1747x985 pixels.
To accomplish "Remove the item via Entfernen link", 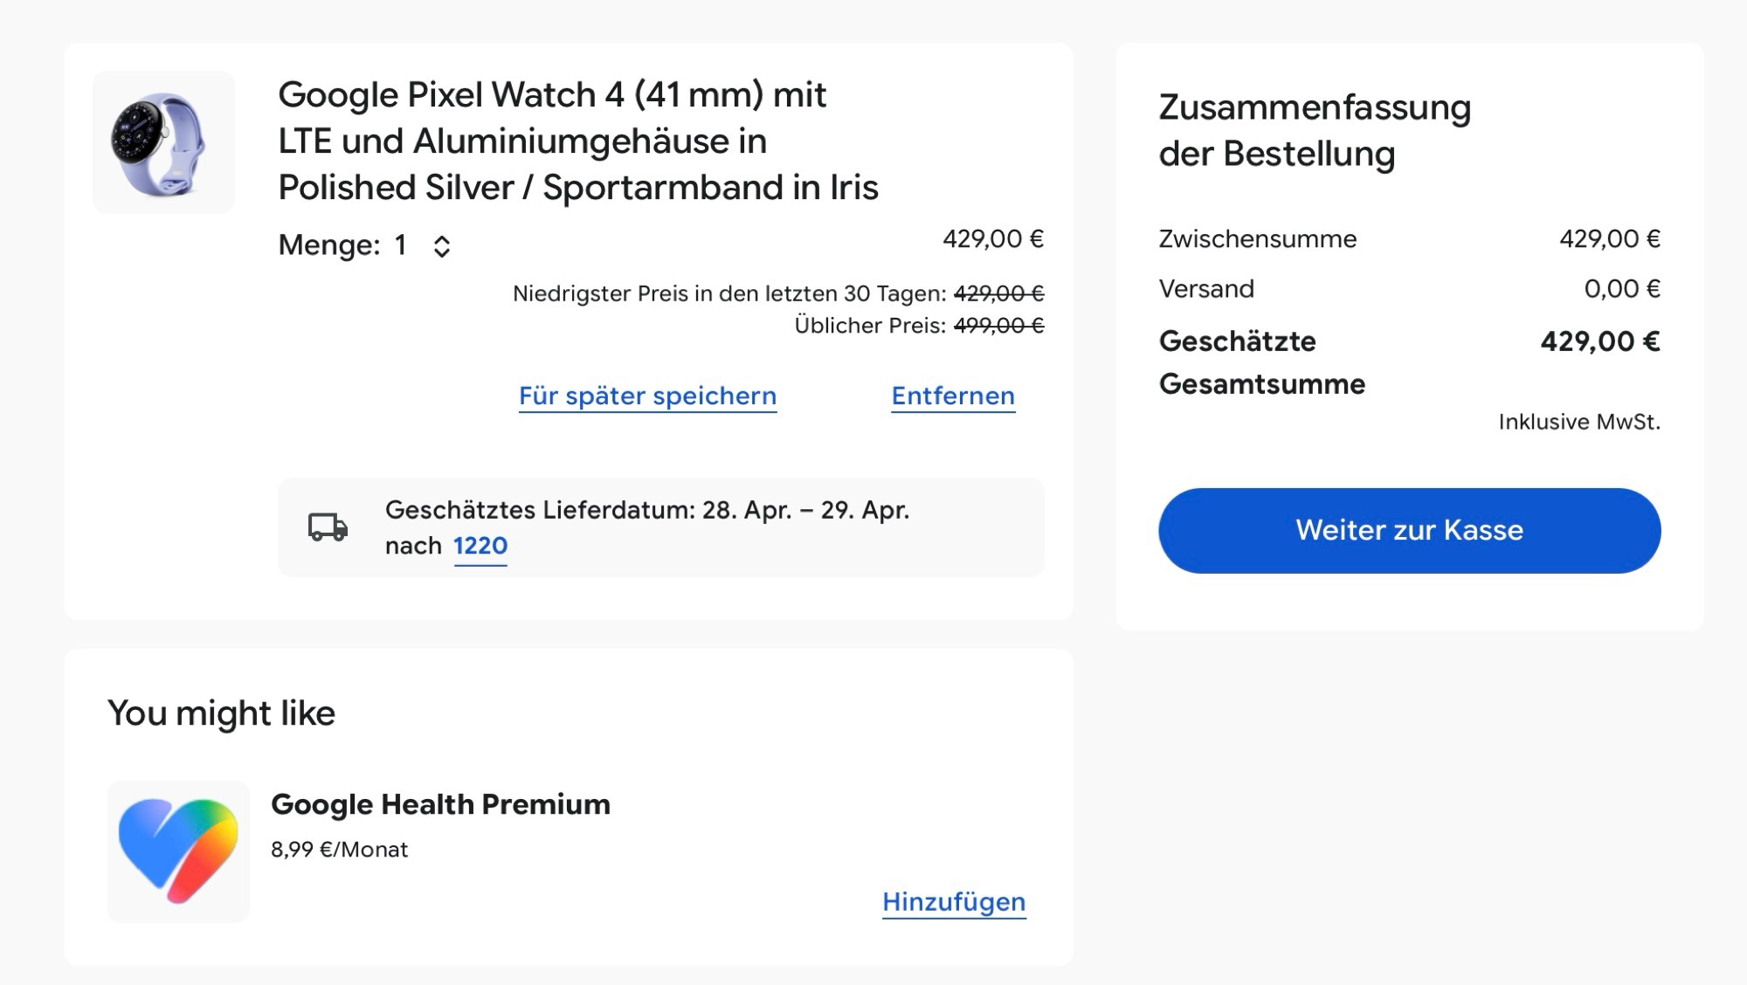I will [953, 396].
